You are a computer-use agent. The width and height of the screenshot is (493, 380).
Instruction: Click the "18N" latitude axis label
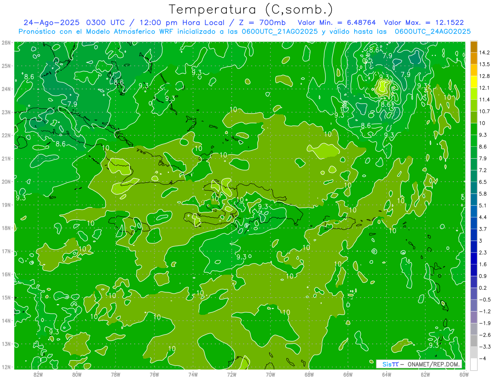pos(6,228)
